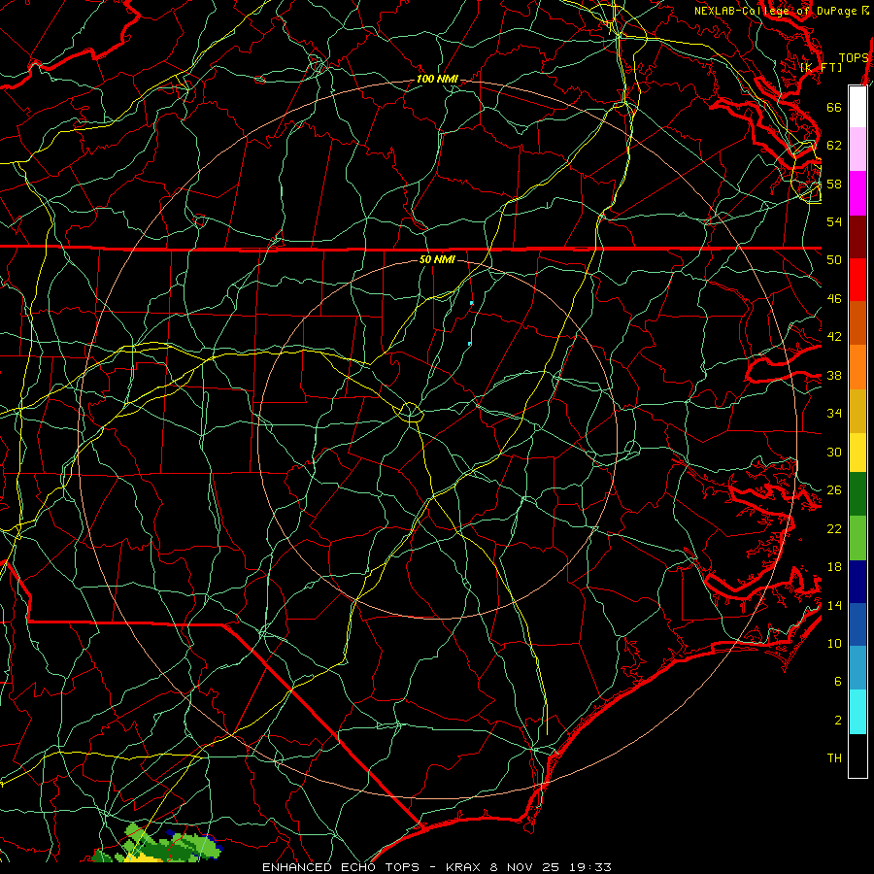Click the TOPS legend title
The width and height of the screenshot is (874, 874).
[x=854, y=58]
